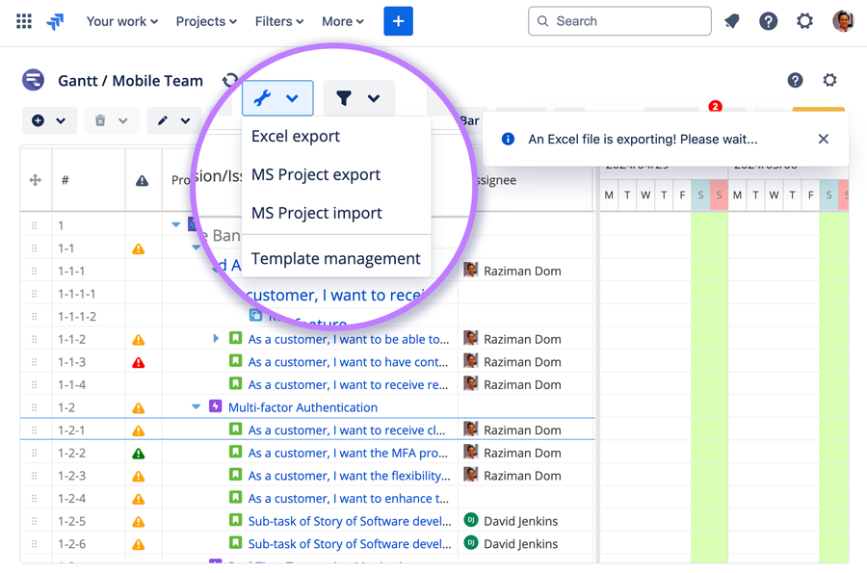This screenshot has height=573, width=867.
Task: Click the move arrows column header icon
Action: [36, 180]
